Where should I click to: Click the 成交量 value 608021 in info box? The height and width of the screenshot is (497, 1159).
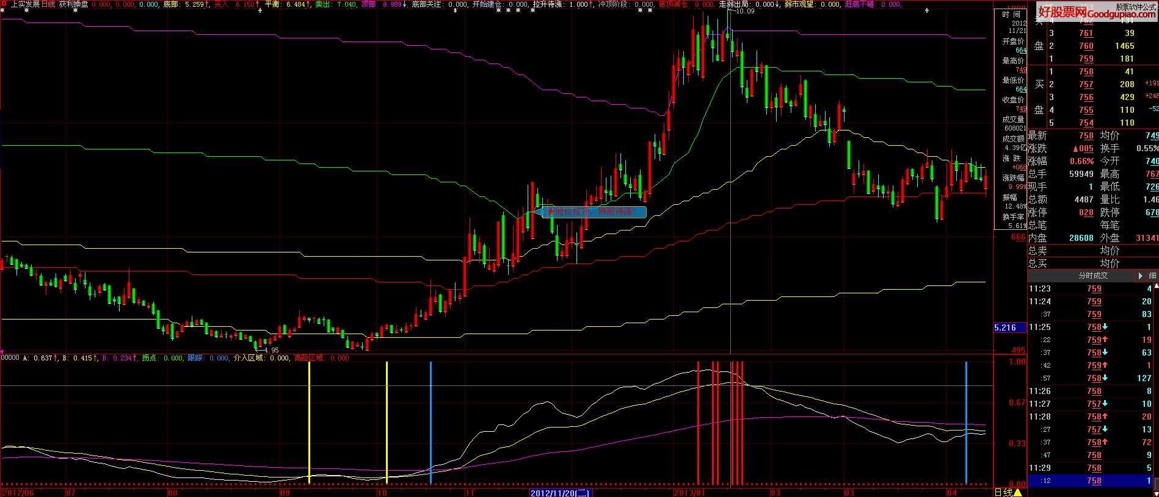(1015, 128)
